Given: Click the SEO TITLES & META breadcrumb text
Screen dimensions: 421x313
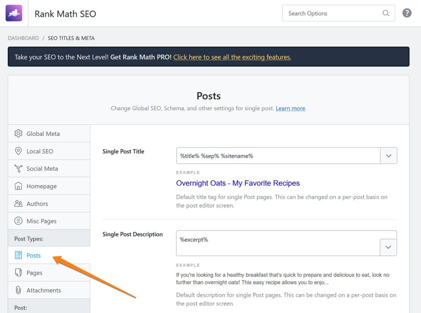Looking at the screenshot, I should [x=71, y=38].
